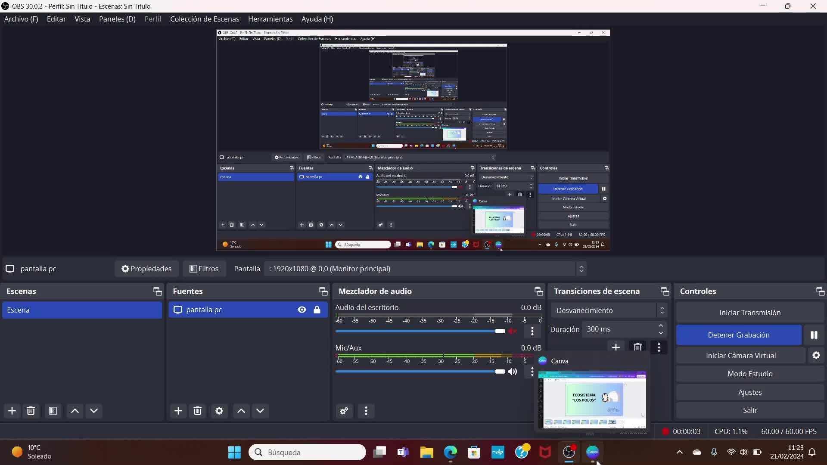This screenshot has height=465, width=827.
Task: Expand the Pantalla monitor selector
Action: click(x=581, y=269)
